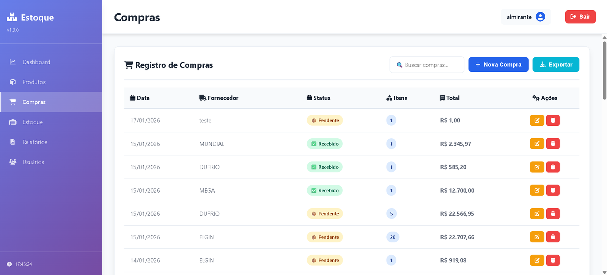Viewport: 607px width, 275px height.
Task: Click the Recebido badge on MEGA row
Action: (325, 190)
